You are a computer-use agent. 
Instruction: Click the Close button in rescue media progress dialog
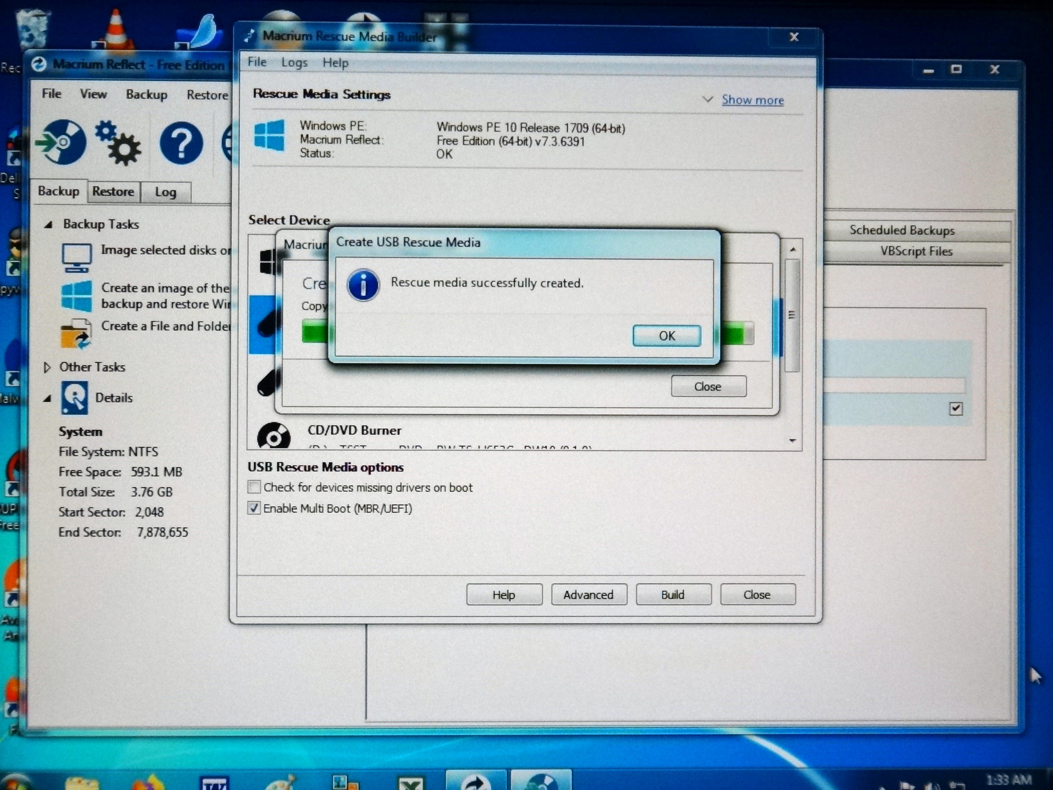point(708,386)
